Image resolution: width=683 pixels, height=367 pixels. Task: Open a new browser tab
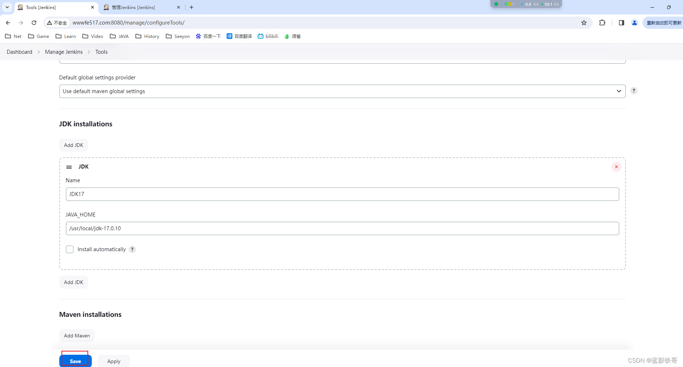tap(192, 7)
